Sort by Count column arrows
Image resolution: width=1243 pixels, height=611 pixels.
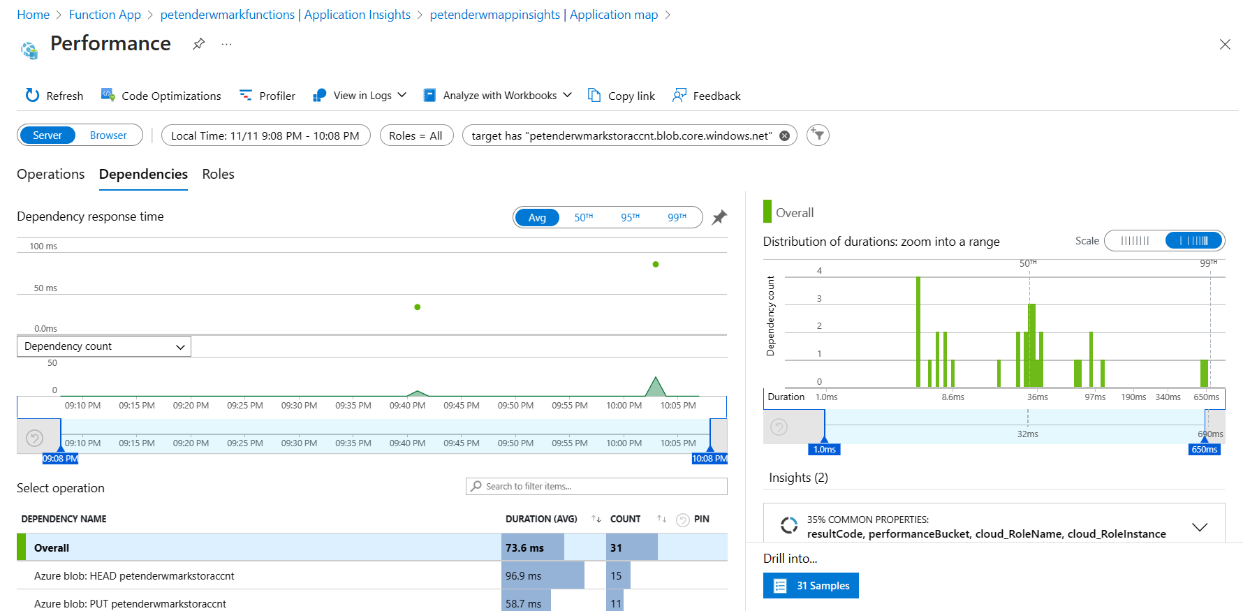[x=661, y=519]
